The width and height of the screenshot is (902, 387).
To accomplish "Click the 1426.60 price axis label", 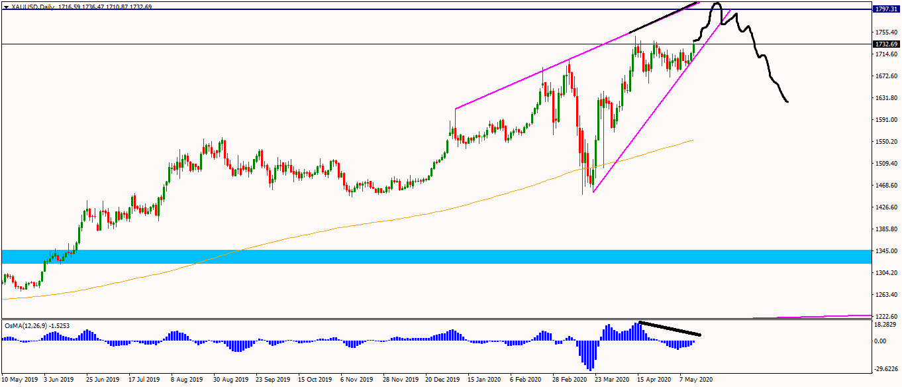I will (887, 207).
